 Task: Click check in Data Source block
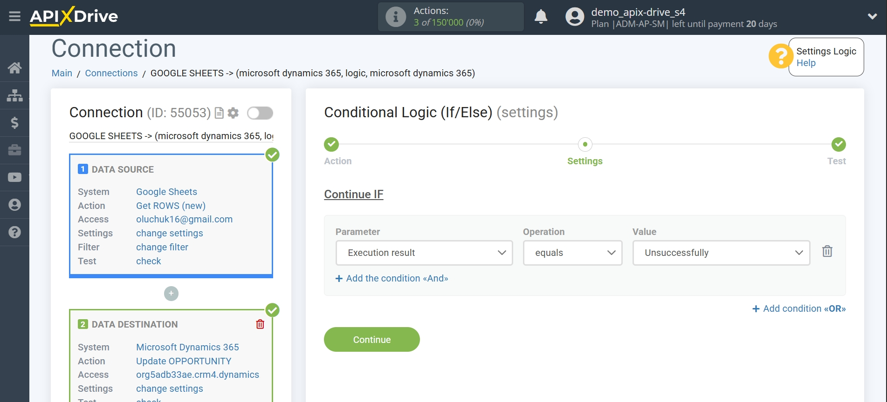148,261
